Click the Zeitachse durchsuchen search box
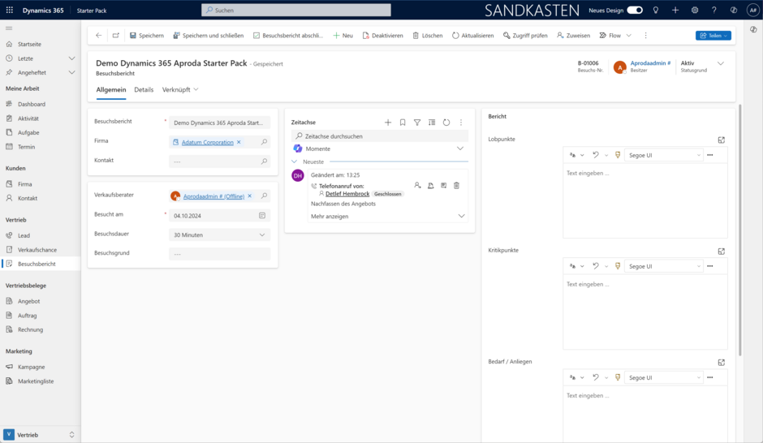Image resolution: width=763 pixels, height=443 pixels. tap(380, 136)
